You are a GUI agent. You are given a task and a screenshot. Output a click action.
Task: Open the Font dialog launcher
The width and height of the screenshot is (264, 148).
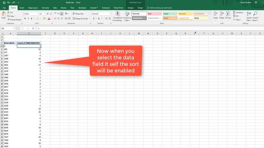point(52,23)
